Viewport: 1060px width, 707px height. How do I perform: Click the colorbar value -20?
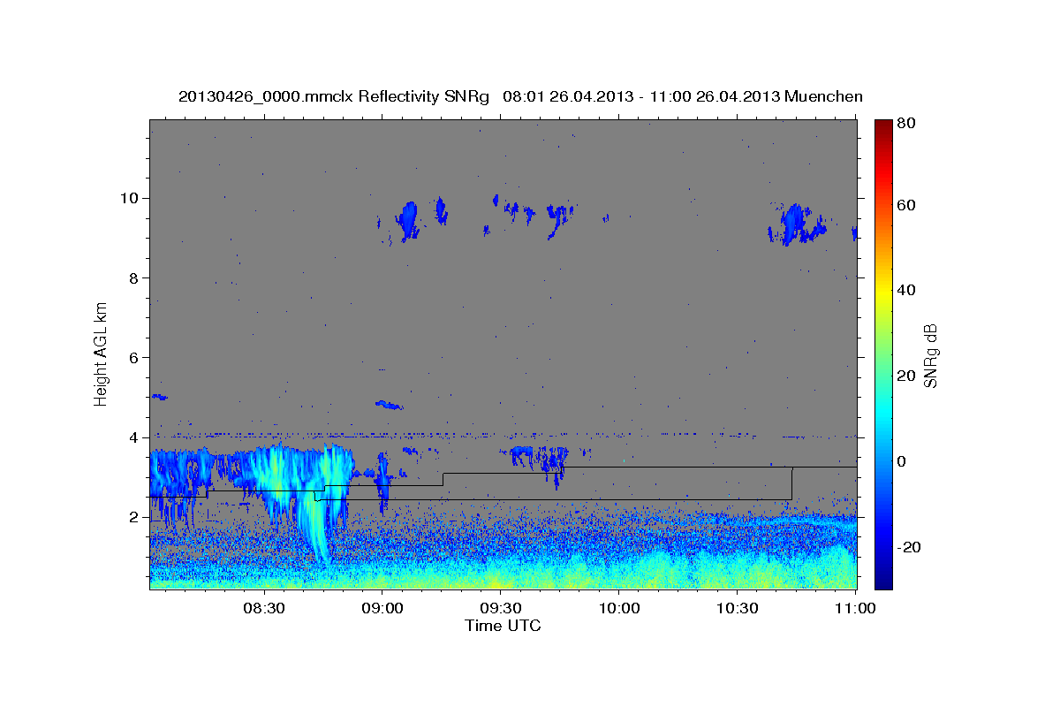pyautogui.click(x=907, y=546)
